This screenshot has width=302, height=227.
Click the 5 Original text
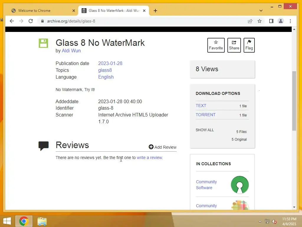coord(239,140)
